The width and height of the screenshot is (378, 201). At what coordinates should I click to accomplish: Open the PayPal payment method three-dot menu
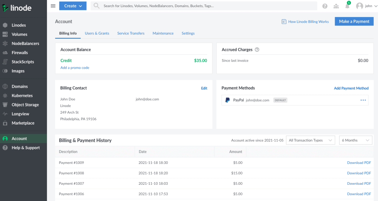coord(363,100)
